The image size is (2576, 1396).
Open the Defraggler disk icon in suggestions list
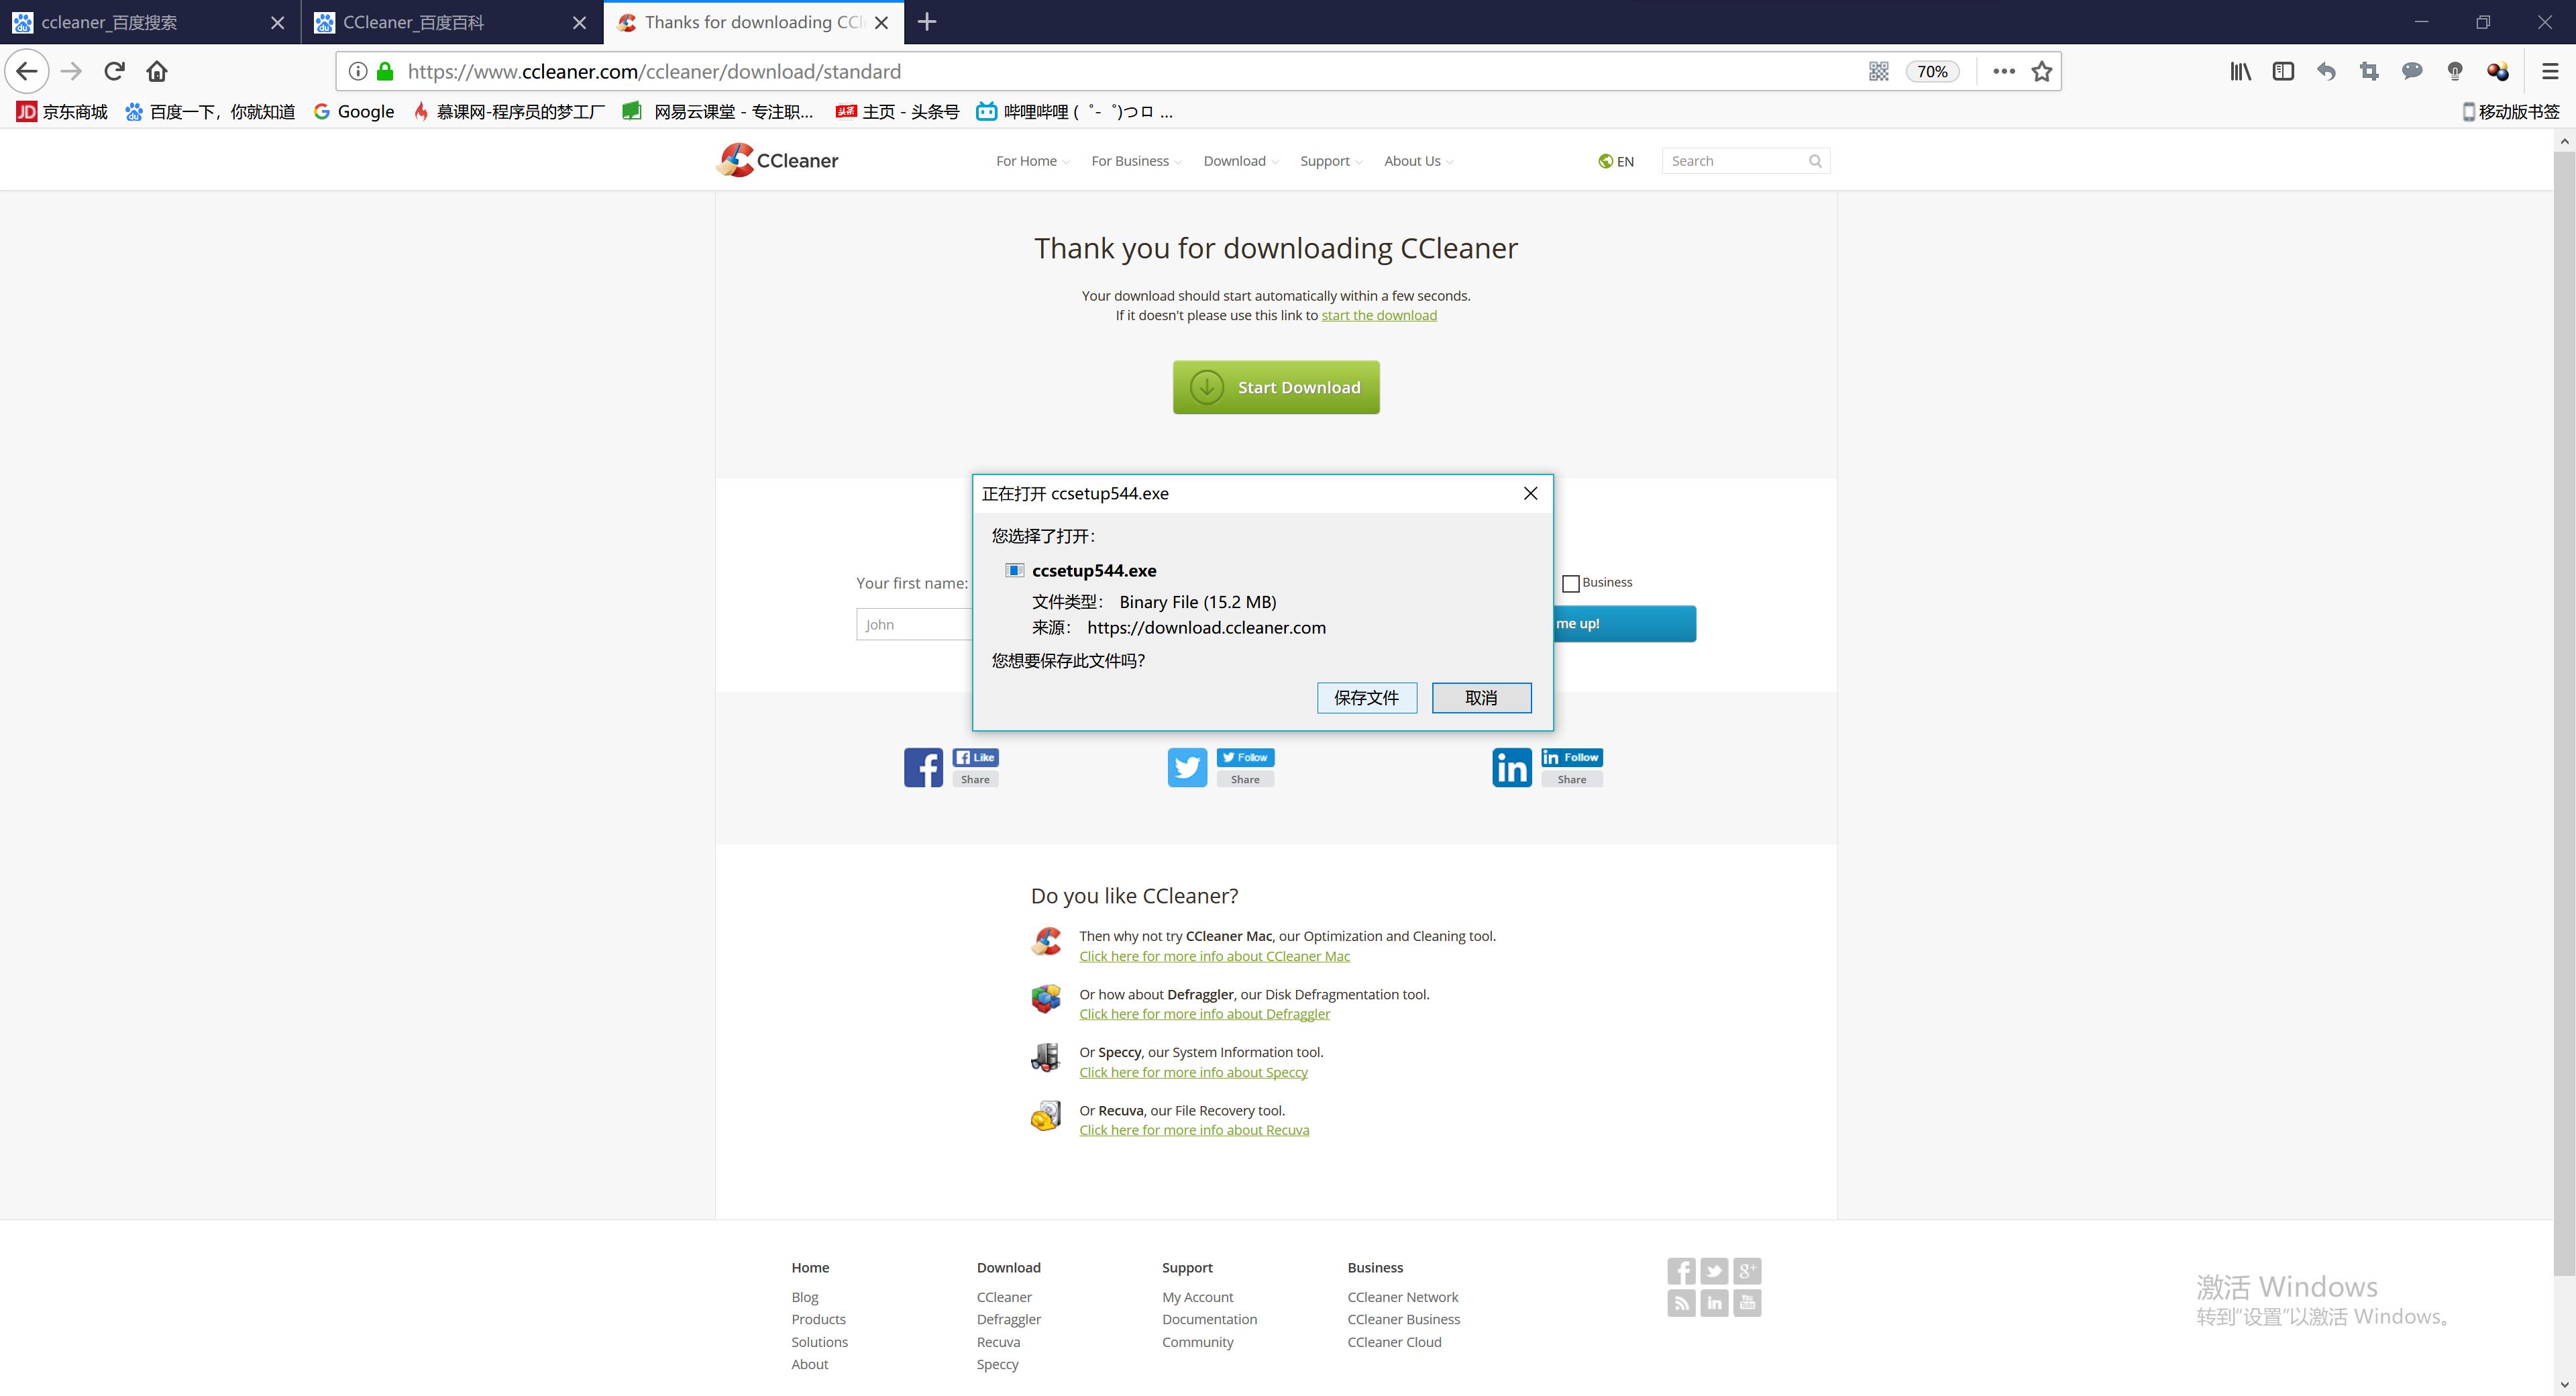(x=1046, y=999)
